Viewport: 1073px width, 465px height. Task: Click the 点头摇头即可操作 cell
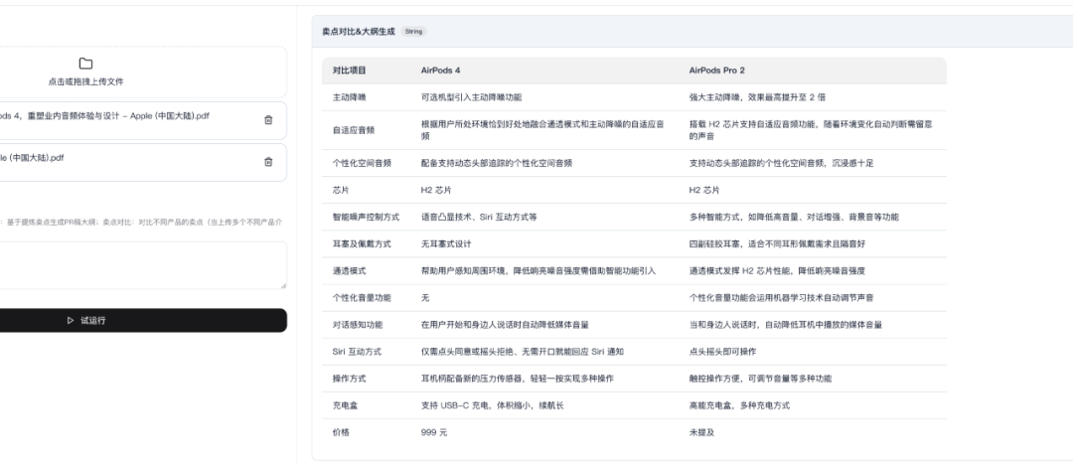click(722, 352)
